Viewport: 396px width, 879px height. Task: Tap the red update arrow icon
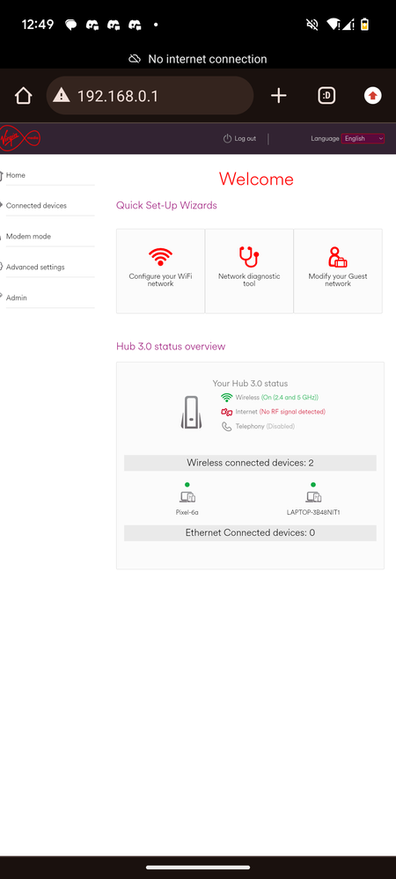point(373,96)
